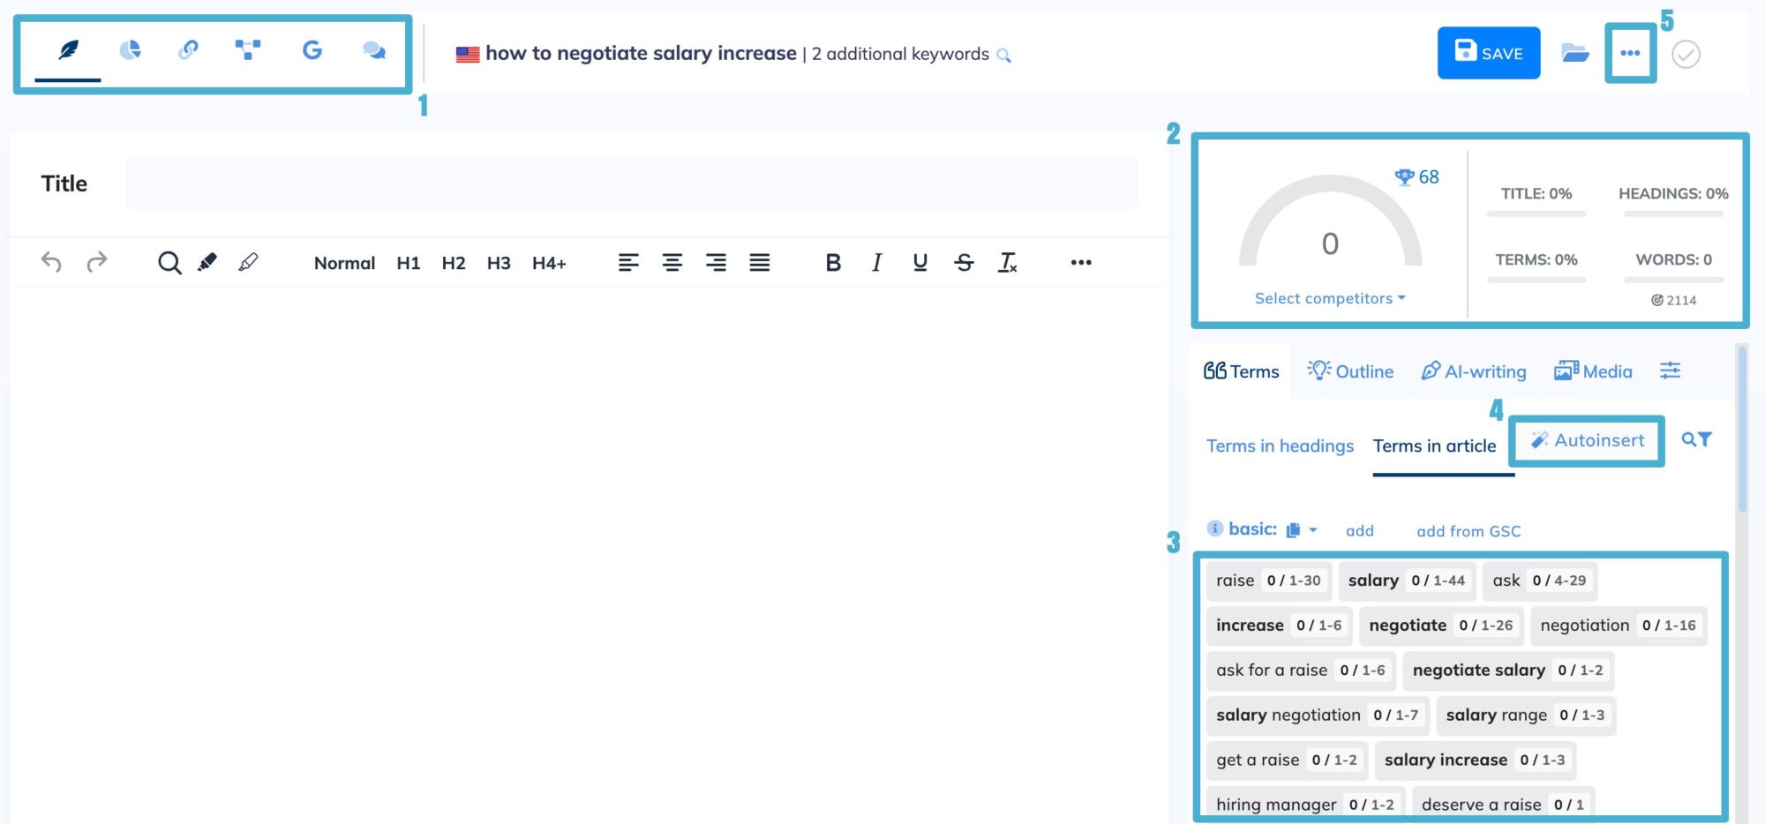Open the pie chart analysis icon
Screen dimensions: 1765x824
(x=130, y=50)
